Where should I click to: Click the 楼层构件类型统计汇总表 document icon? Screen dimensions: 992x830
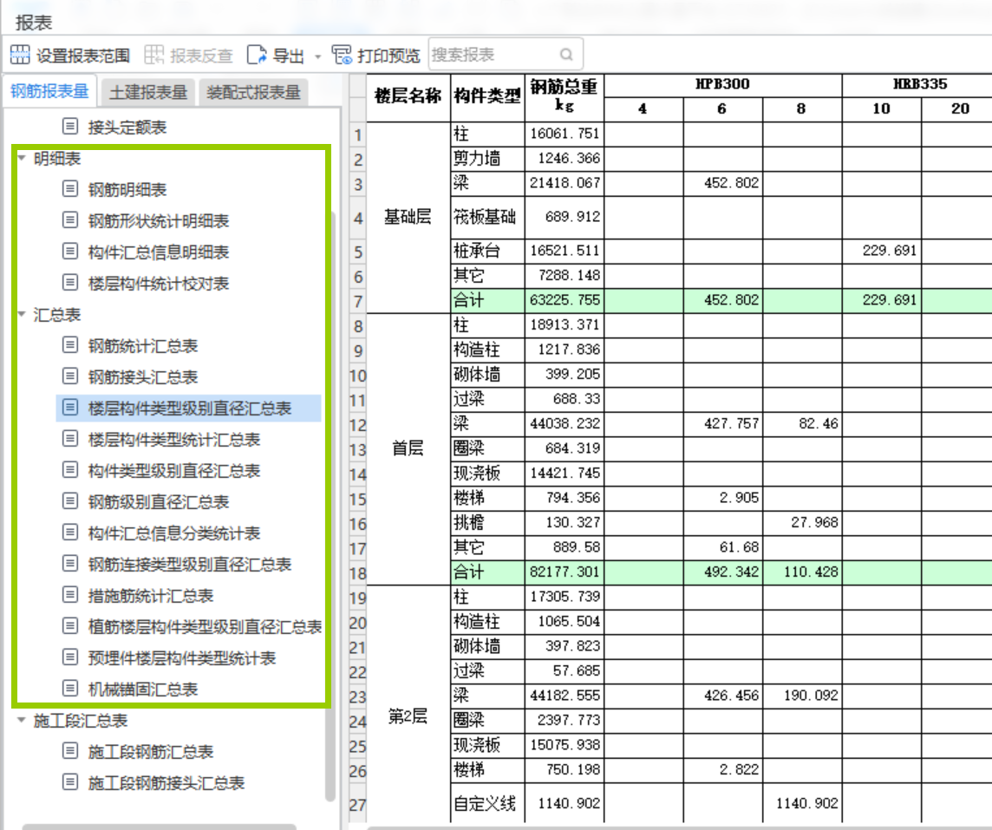(70, 438)
